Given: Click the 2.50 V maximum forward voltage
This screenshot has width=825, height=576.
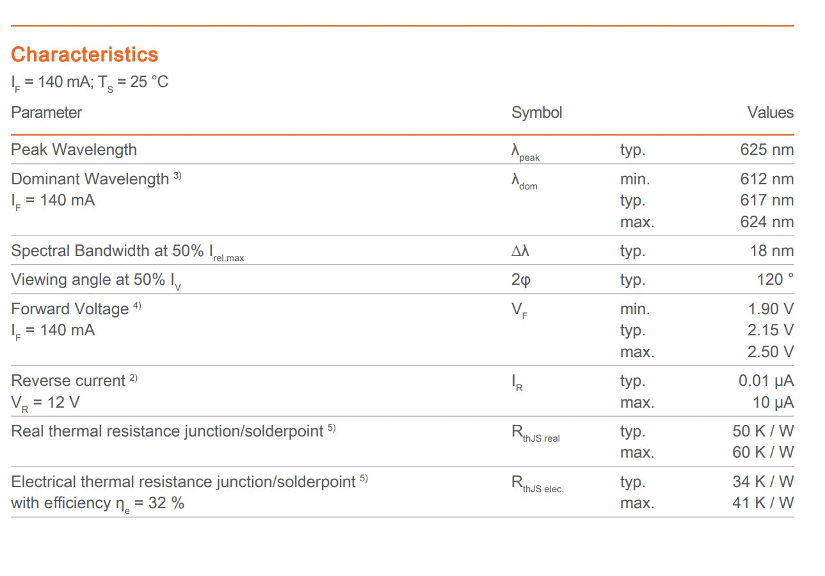Looking at the screenshot, I should (x=771, y=351).
